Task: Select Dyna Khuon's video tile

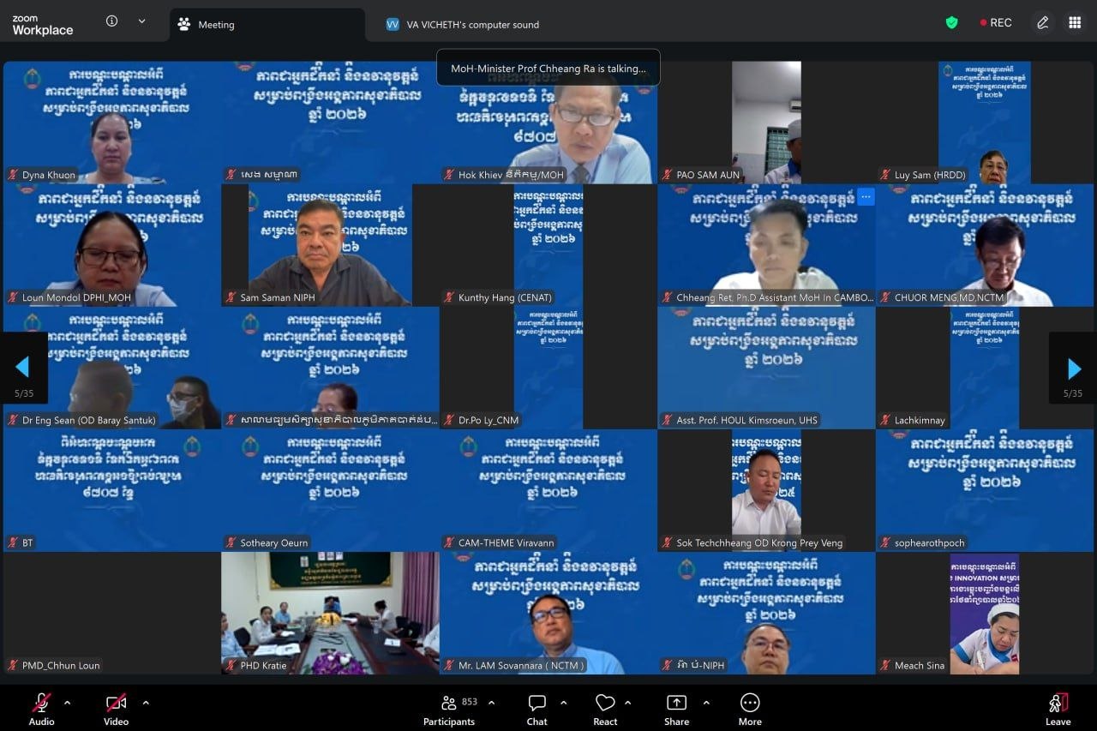Action: (x=112, y=123)
